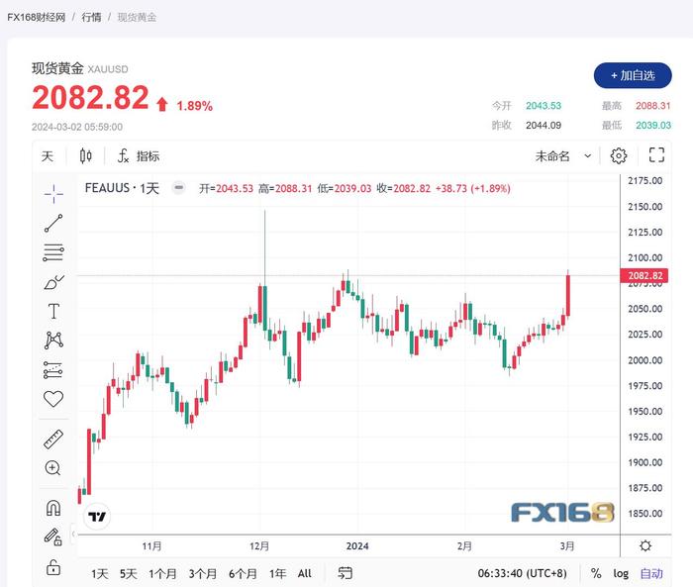Choose the text annotation tool
The width and height of the screenshot is (693, 587).
pos(53,311)
